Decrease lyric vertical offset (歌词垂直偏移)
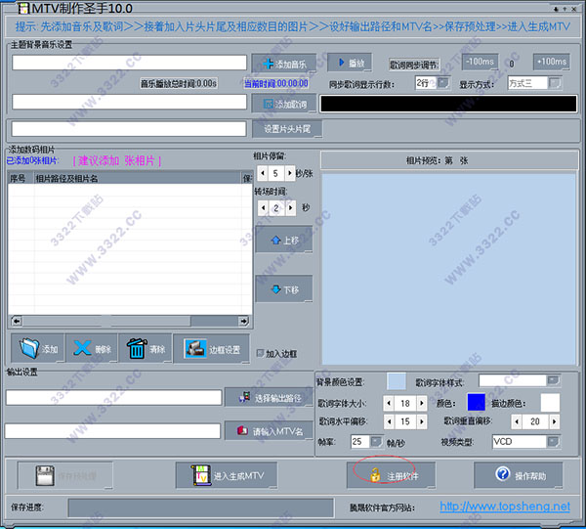Image resolution: width=586 pixels, height=529 pixels. [x=517, y=421]
